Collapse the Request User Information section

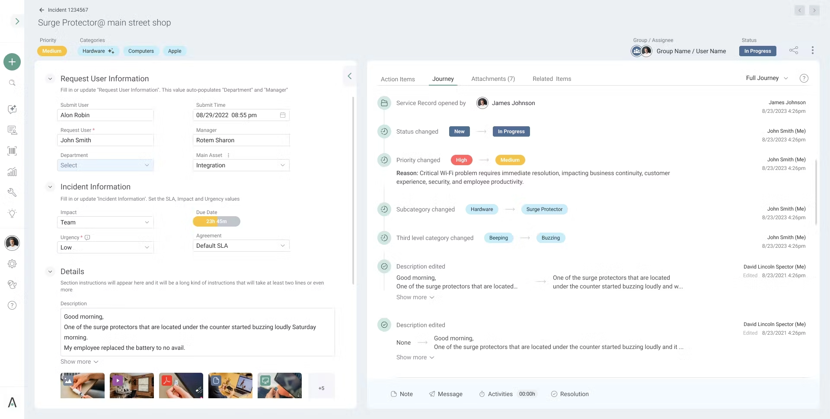50,79
